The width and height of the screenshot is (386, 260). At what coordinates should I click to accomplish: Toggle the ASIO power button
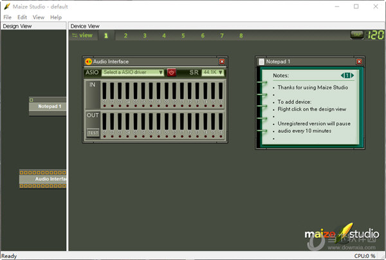[x=171, y=73]
